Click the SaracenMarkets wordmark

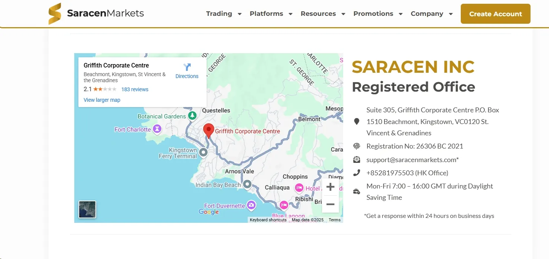[x=106, y=14]
